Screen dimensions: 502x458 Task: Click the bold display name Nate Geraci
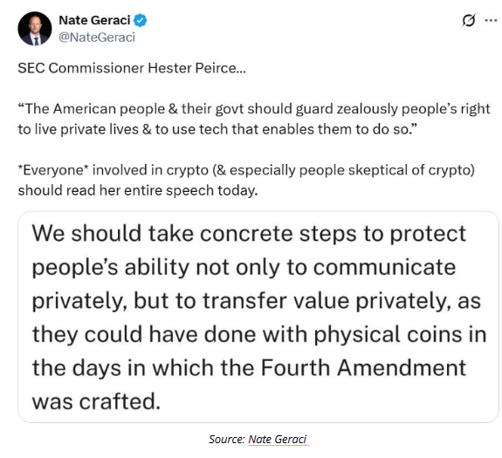click(x=94, y=20)
